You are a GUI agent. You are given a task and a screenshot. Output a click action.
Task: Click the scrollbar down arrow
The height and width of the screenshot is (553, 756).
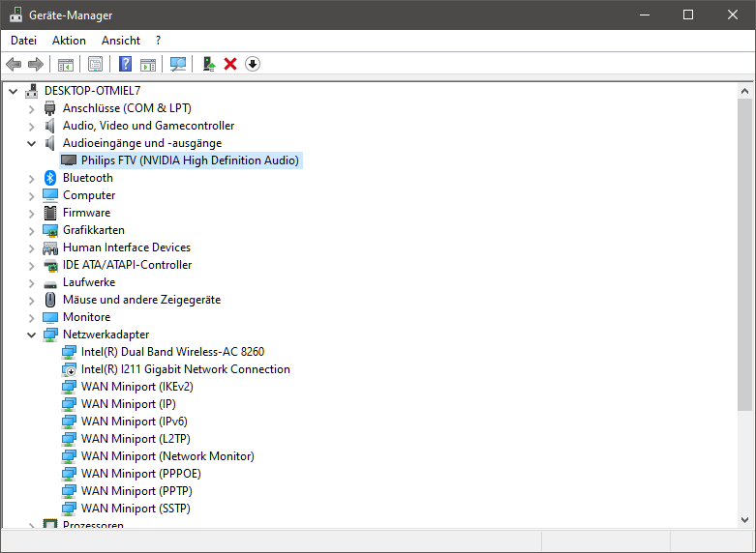point(744,520)
